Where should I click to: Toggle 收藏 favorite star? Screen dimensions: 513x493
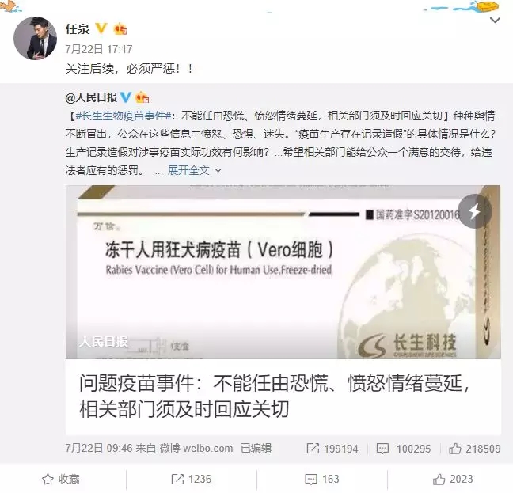click(61, 479)
